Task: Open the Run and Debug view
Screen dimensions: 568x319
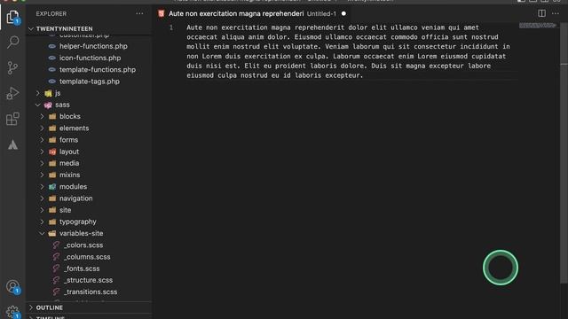Action: [12, 93]
